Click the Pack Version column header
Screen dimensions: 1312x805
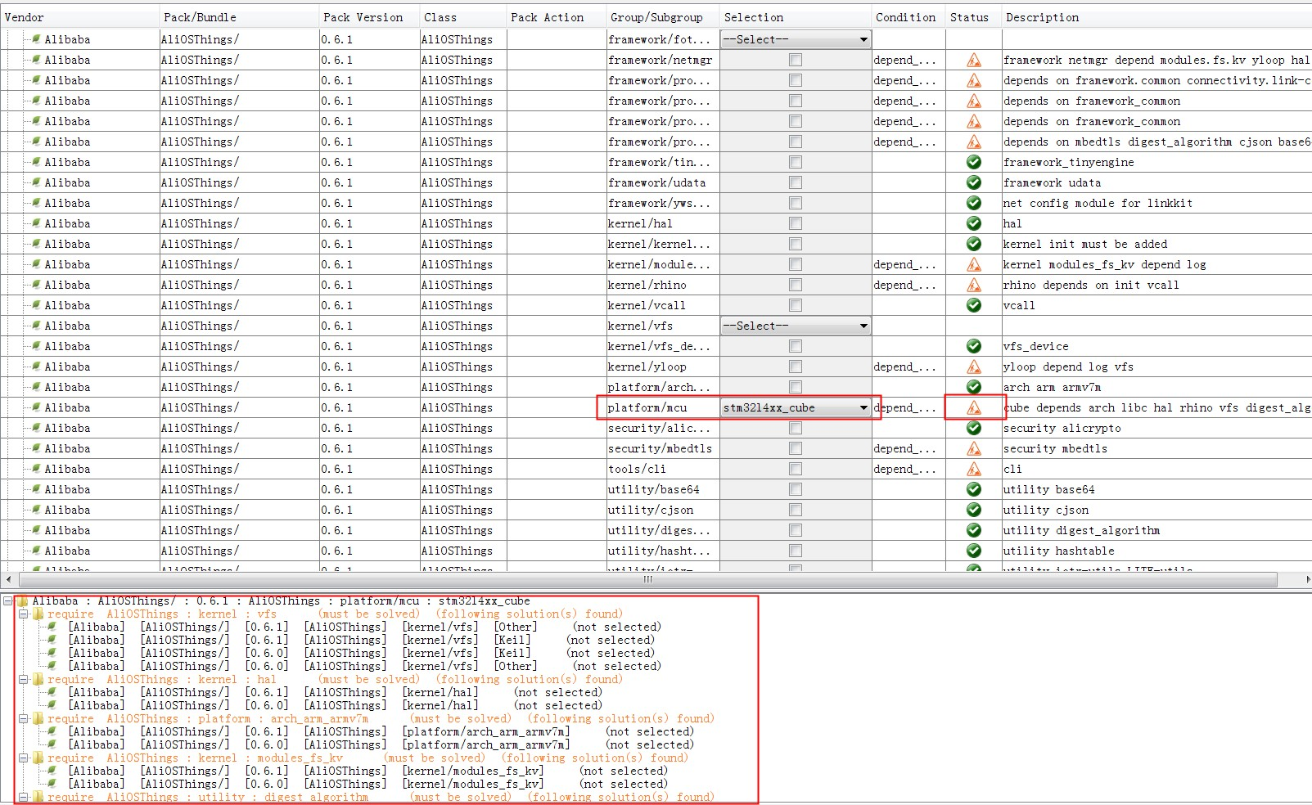(369, 17)
